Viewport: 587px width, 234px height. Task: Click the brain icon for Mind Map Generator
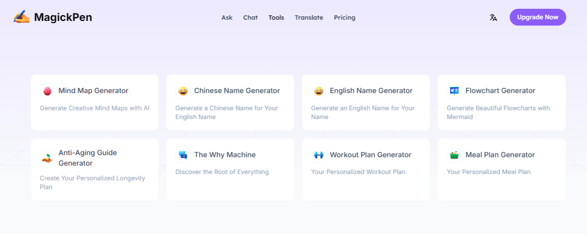pyautogui.click(x=47, y=91)
